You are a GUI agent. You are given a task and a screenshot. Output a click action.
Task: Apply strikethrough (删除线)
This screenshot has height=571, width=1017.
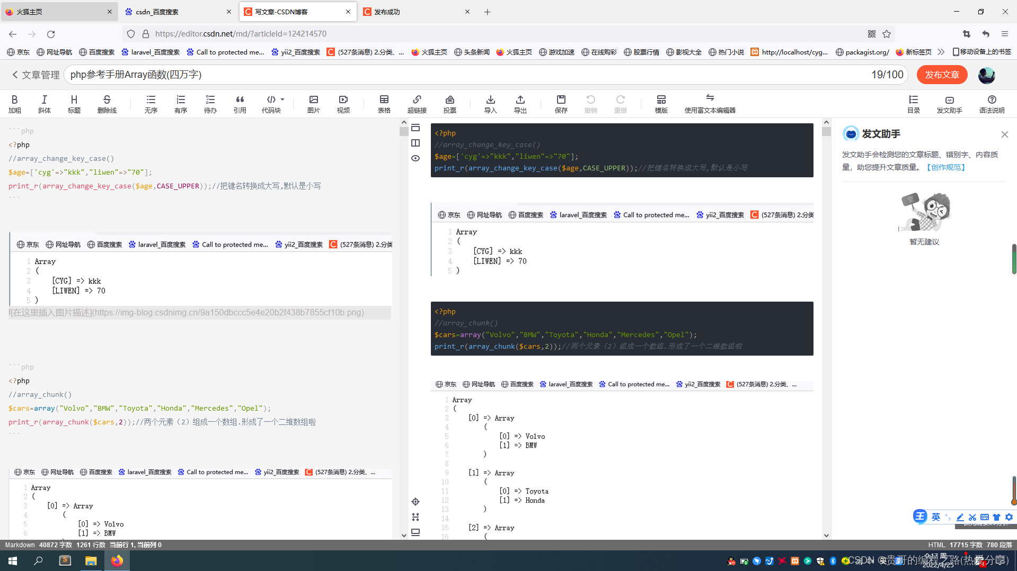pos(107,104)
